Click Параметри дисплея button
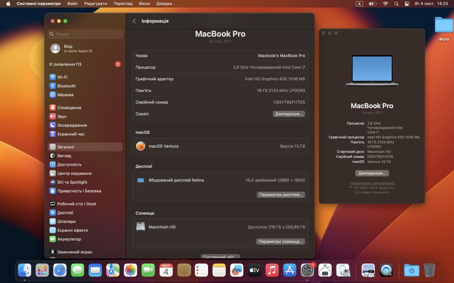The width and height of the screenshot is (454, 283). (281, 195)
